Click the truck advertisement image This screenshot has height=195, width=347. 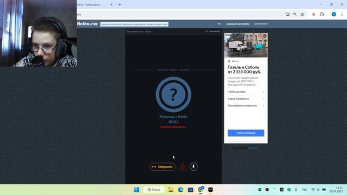click(246, 45)
